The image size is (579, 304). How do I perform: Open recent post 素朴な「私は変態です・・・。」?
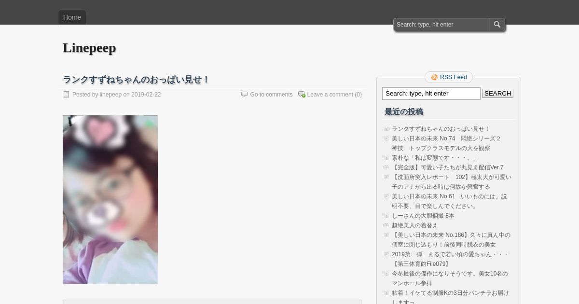(435, 158)
